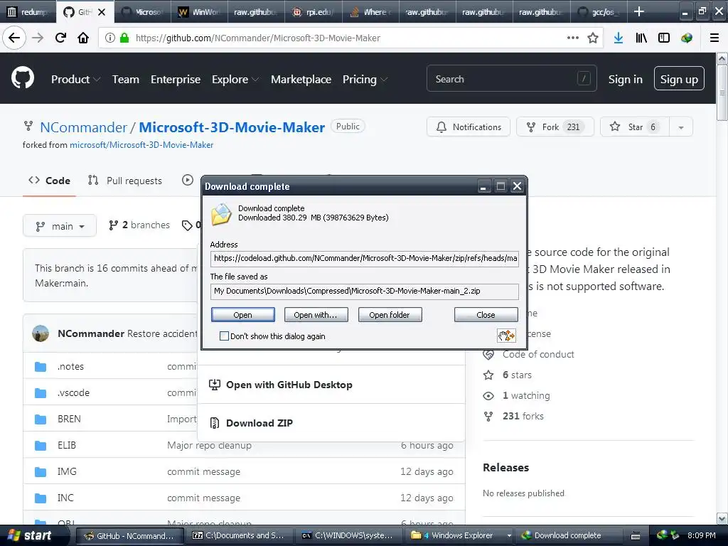Image resolution: width=728 pixels, height=546 pixels.
Task: Open the browser hamburger menu
Action: [714, 38]
